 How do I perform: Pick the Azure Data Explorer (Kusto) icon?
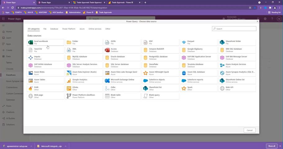[x=69, y=73]
